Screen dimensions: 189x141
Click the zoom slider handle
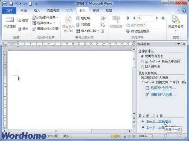point(166,136)
